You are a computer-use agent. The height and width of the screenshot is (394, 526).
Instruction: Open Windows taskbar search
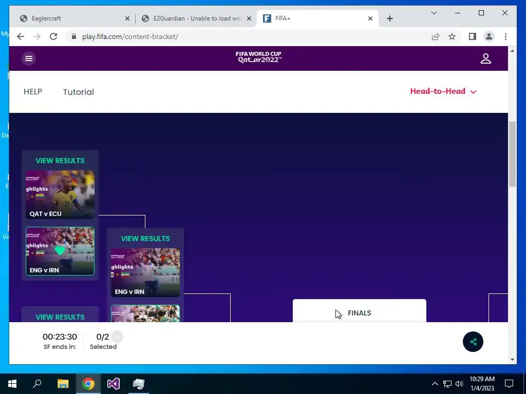tap(37, 384)
